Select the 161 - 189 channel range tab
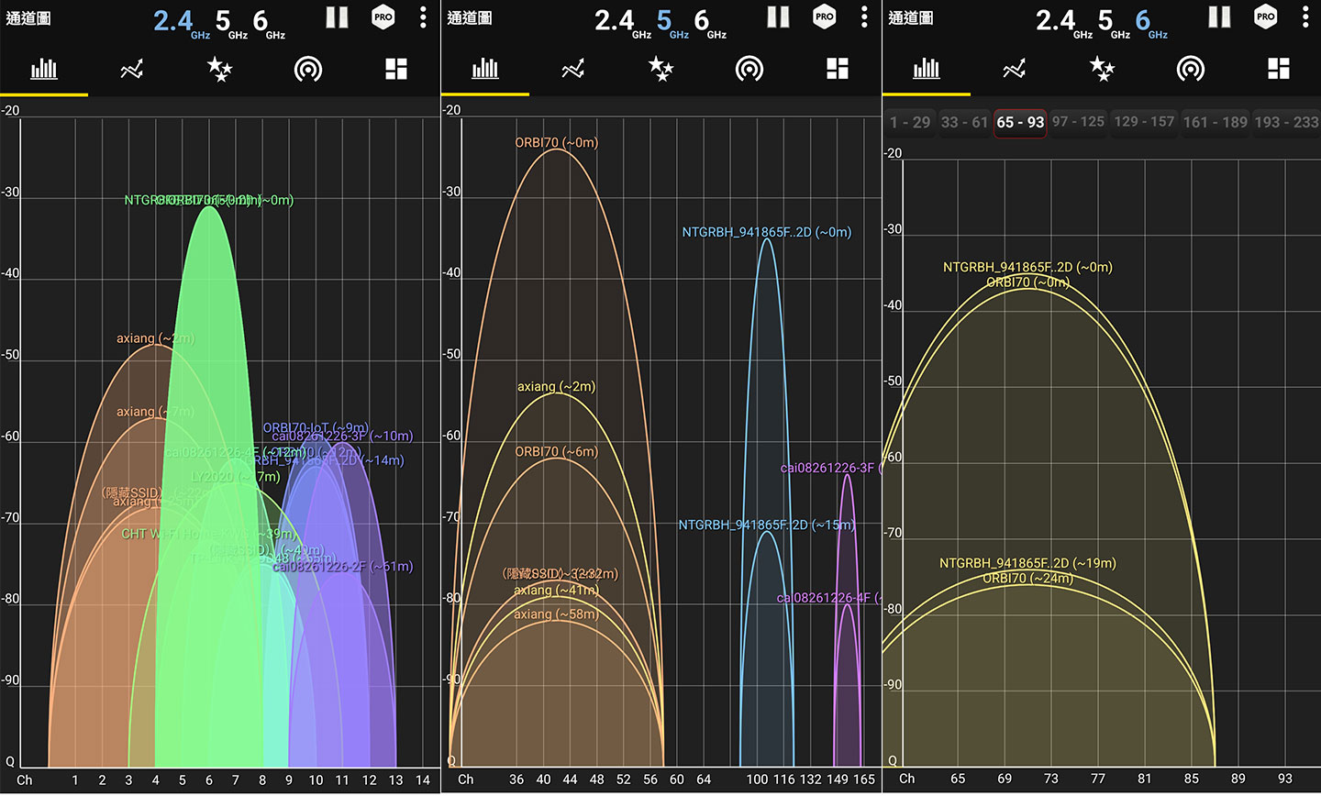 pyautogui.click(x=1216, y=122)
